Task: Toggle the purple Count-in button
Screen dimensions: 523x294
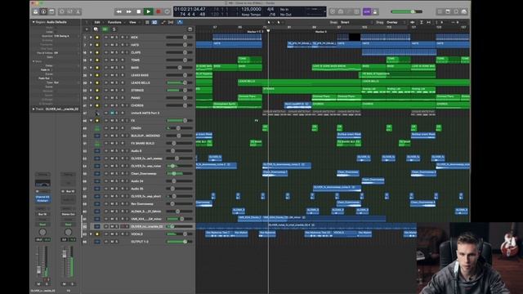Action: point(367,11)
